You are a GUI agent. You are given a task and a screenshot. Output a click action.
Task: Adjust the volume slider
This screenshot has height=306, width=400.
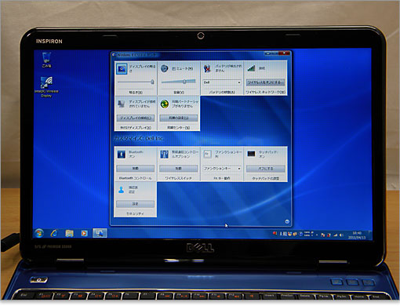coord(179,82)
